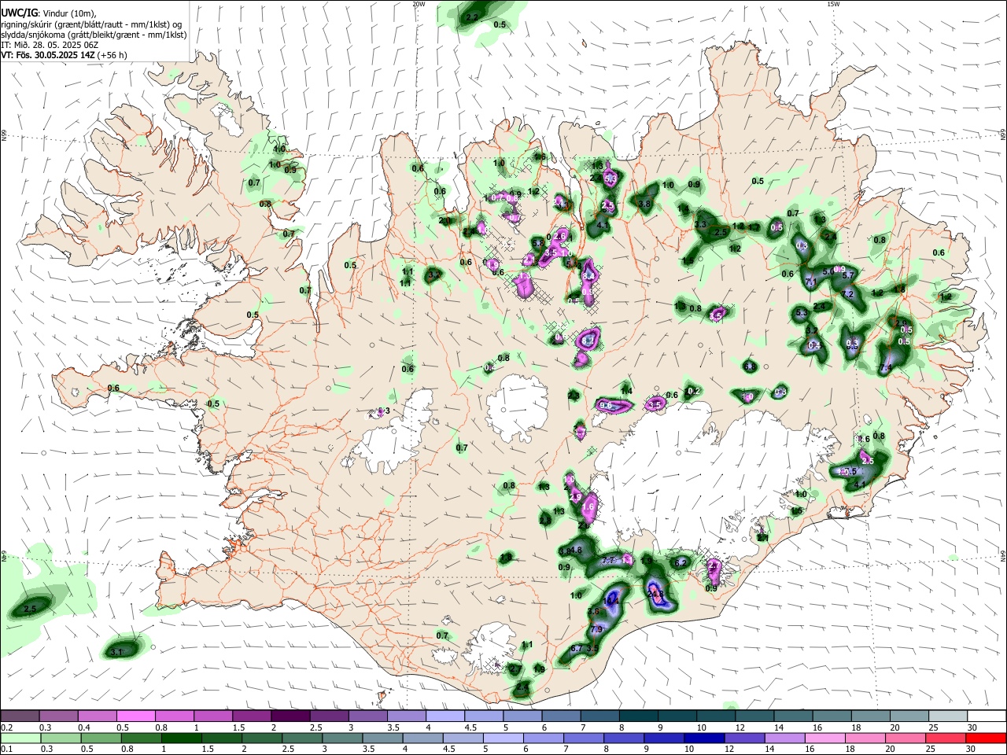Select top legend swatch between 4 and 4.5
This screenshot has height=755, width=1007.
444,716
